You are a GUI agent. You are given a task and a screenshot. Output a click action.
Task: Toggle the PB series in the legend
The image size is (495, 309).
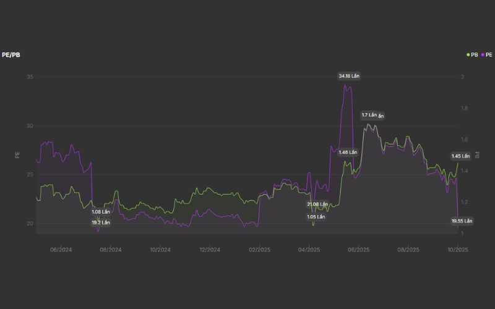click(x=474, y=55)
